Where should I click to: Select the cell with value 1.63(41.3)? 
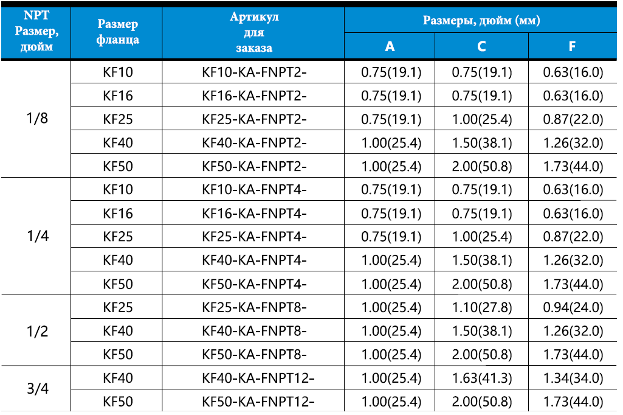click(481, 378)
